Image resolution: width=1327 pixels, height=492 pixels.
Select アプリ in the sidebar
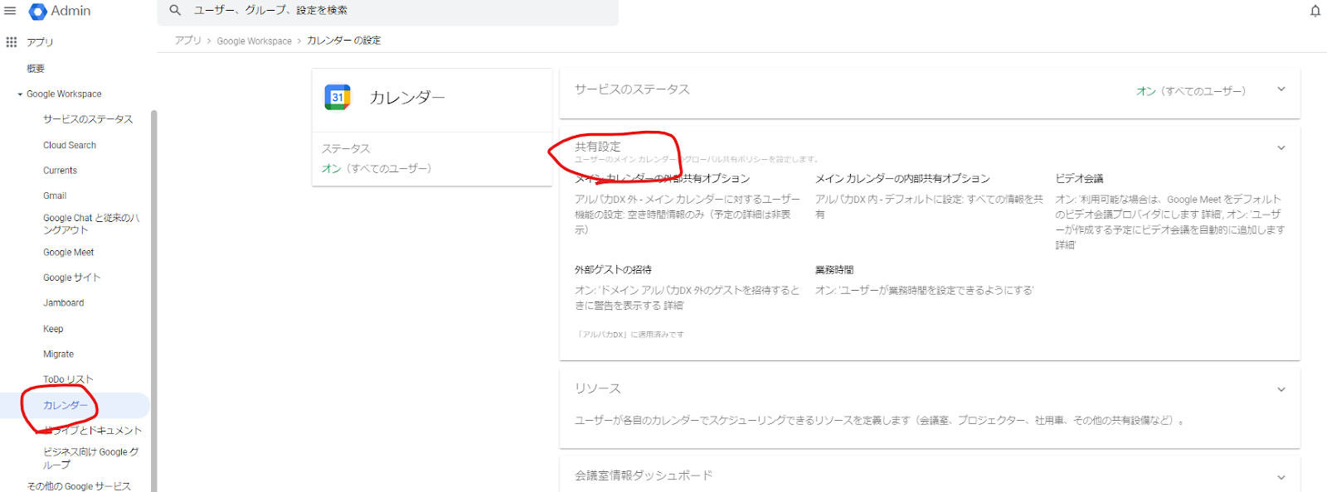[x=40, y=41]
